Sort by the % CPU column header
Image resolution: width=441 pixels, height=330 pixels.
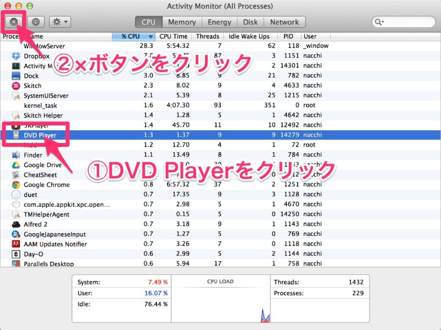(x=134, y=36)
